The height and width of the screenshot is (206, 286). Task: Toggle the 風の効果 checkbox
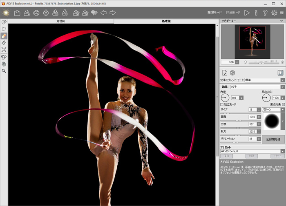click(283, 105)
